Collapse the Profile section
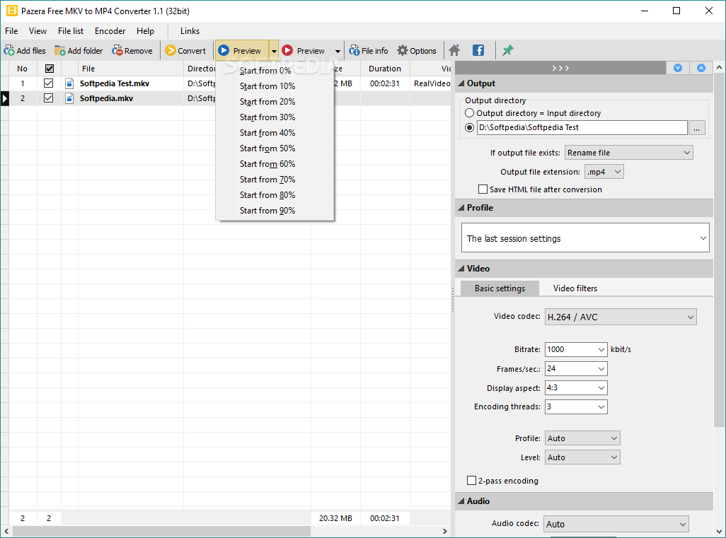726x538 pixels. click(461, 208)
